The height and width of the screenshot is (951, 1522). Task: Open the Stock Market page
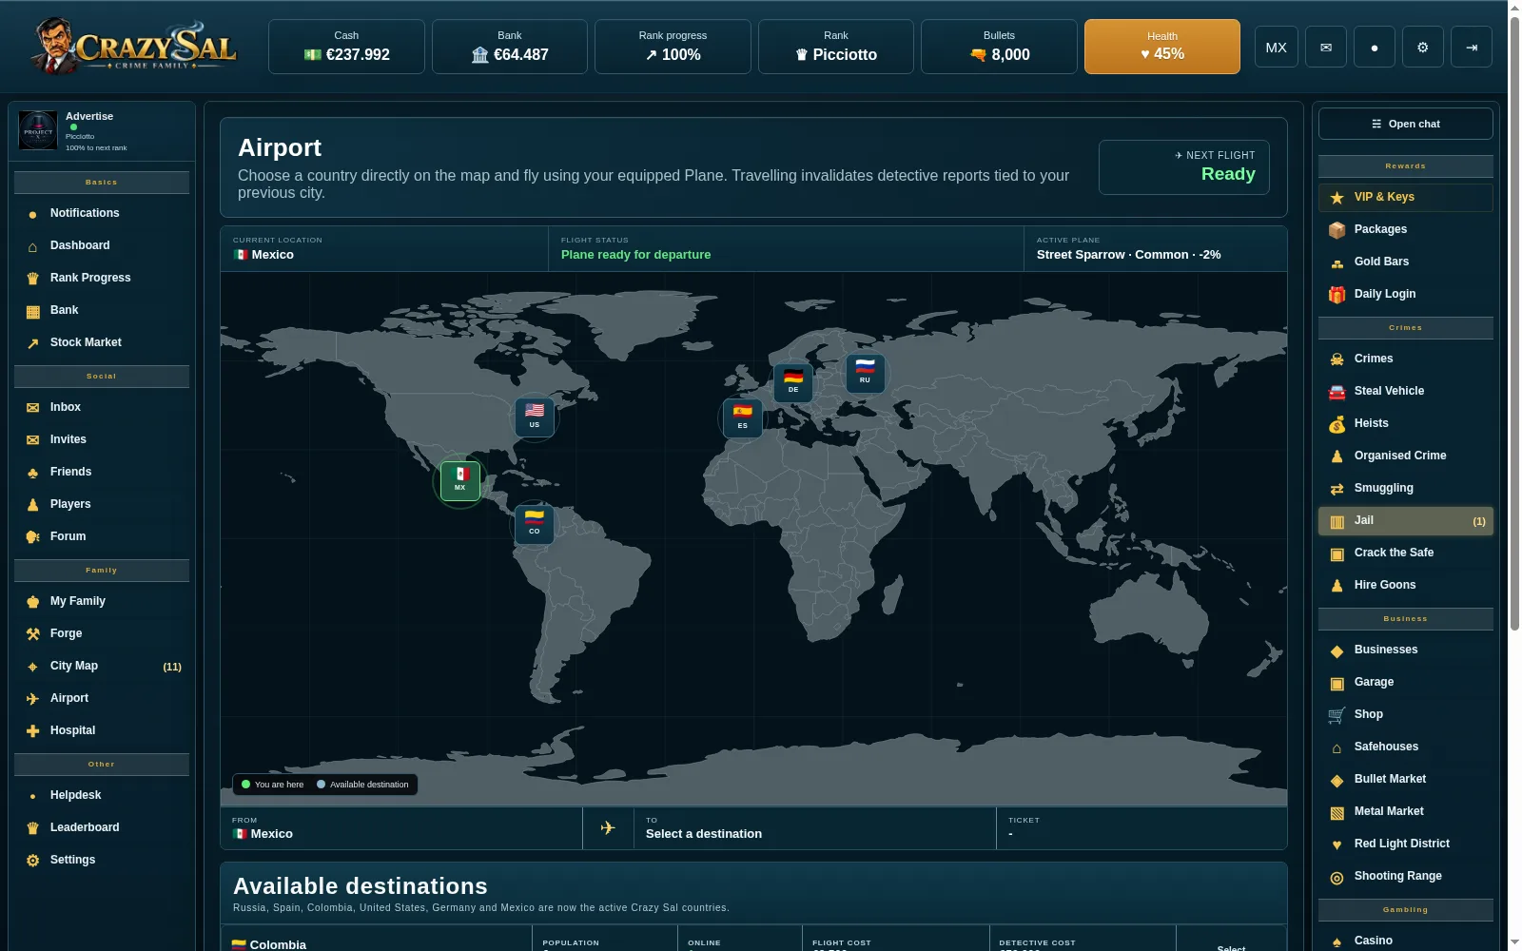[x=102, y=342]
